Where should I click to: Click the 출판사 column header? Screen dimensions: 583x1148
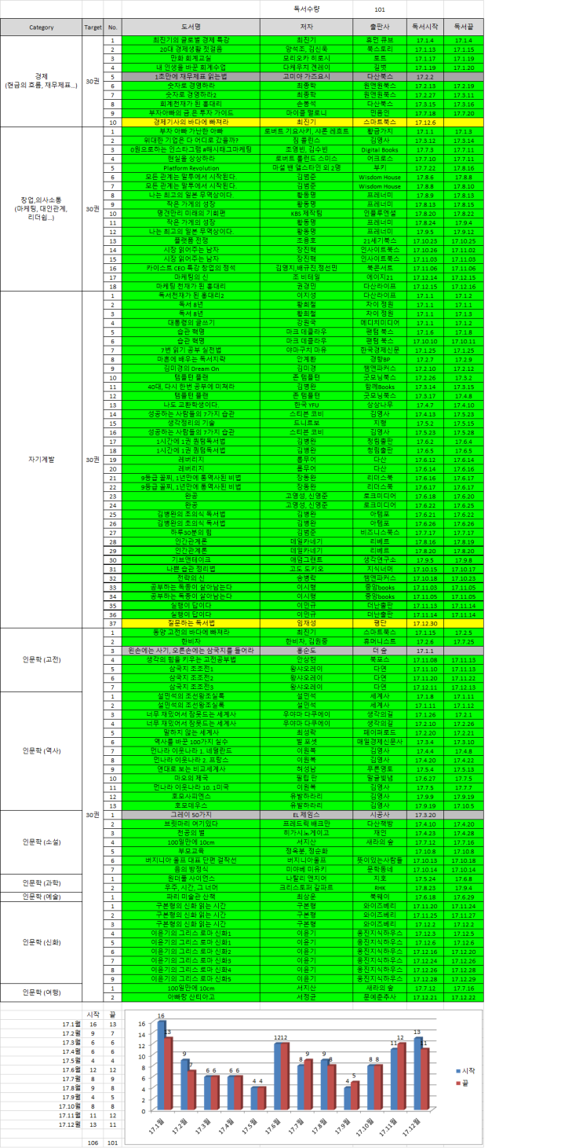coord(379,27)
